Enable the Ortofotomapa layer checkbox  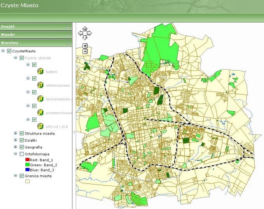coord(22,154)
